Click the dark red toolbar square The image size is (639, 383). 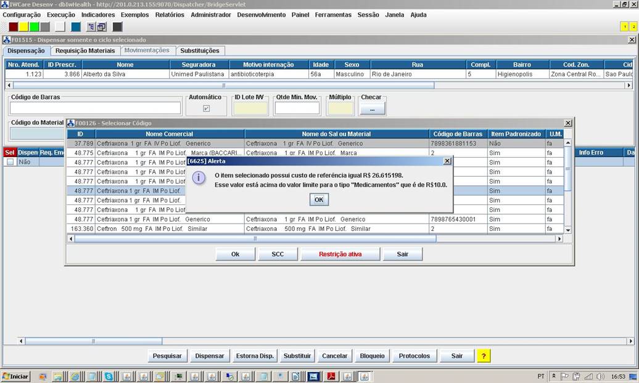14,26
